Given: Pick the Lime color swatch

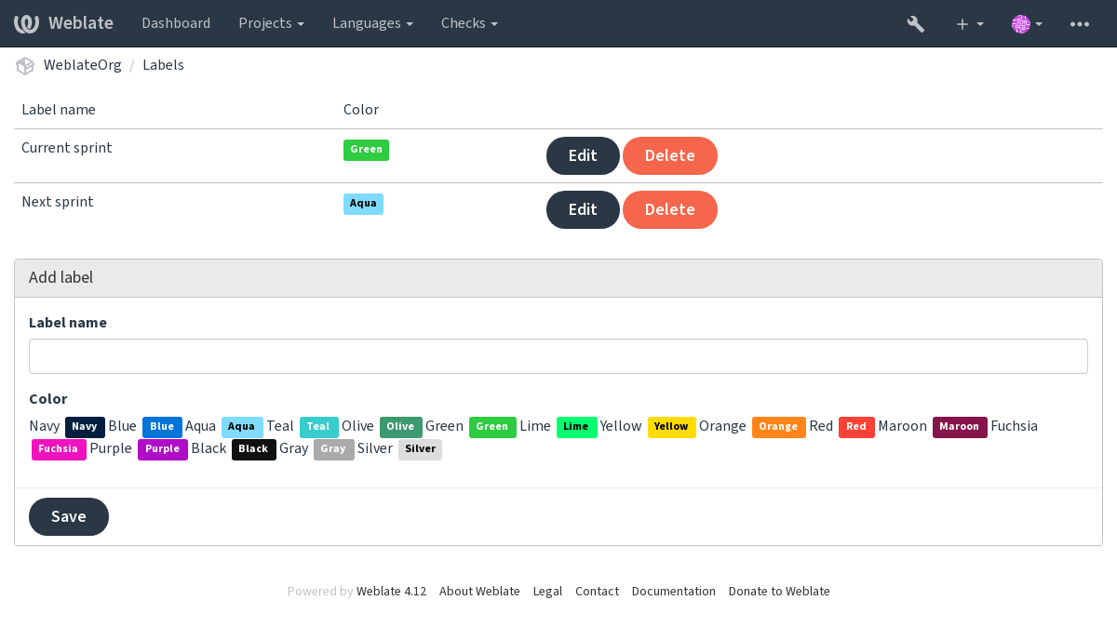Looking at the screenshot, I should [576, 427].
